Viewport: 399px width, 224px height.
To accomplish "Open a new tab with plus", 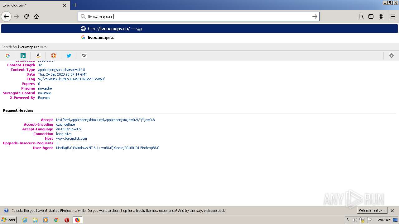I will (75, 5).
